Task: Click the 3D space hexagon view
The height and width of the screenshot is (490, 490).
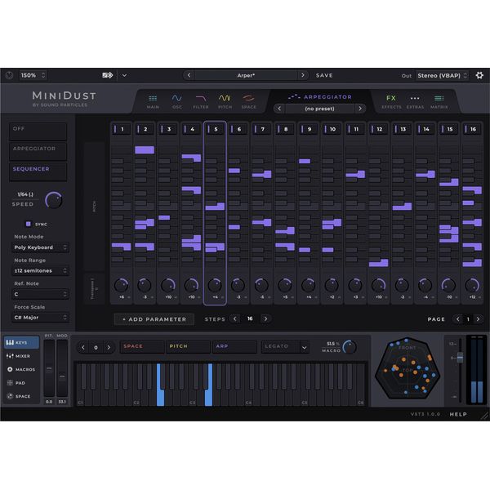Action: (408, 369)
